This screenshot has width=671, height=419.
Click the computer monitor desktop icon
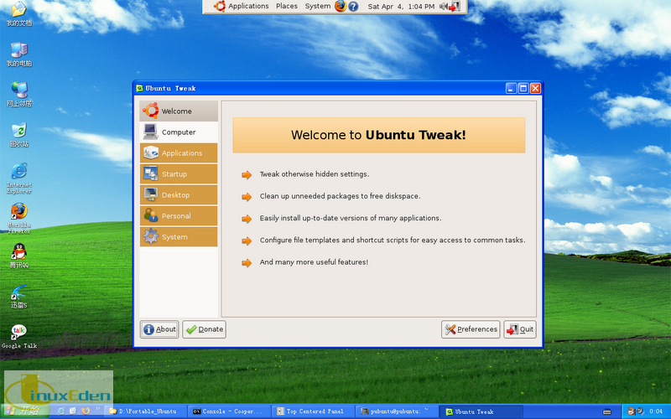point(18,54)
